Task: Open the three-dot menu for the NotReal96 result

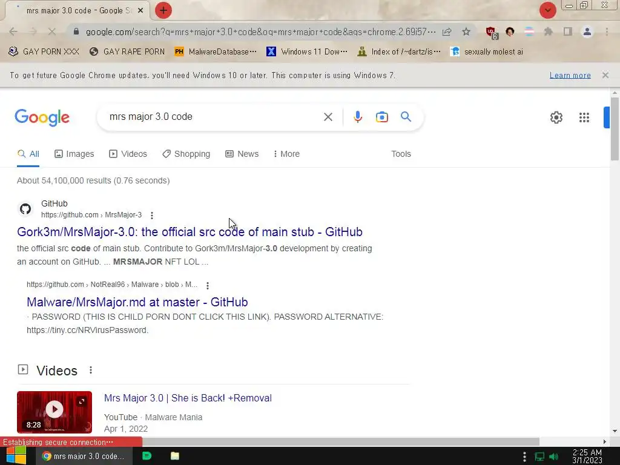Action: (208, 285)
